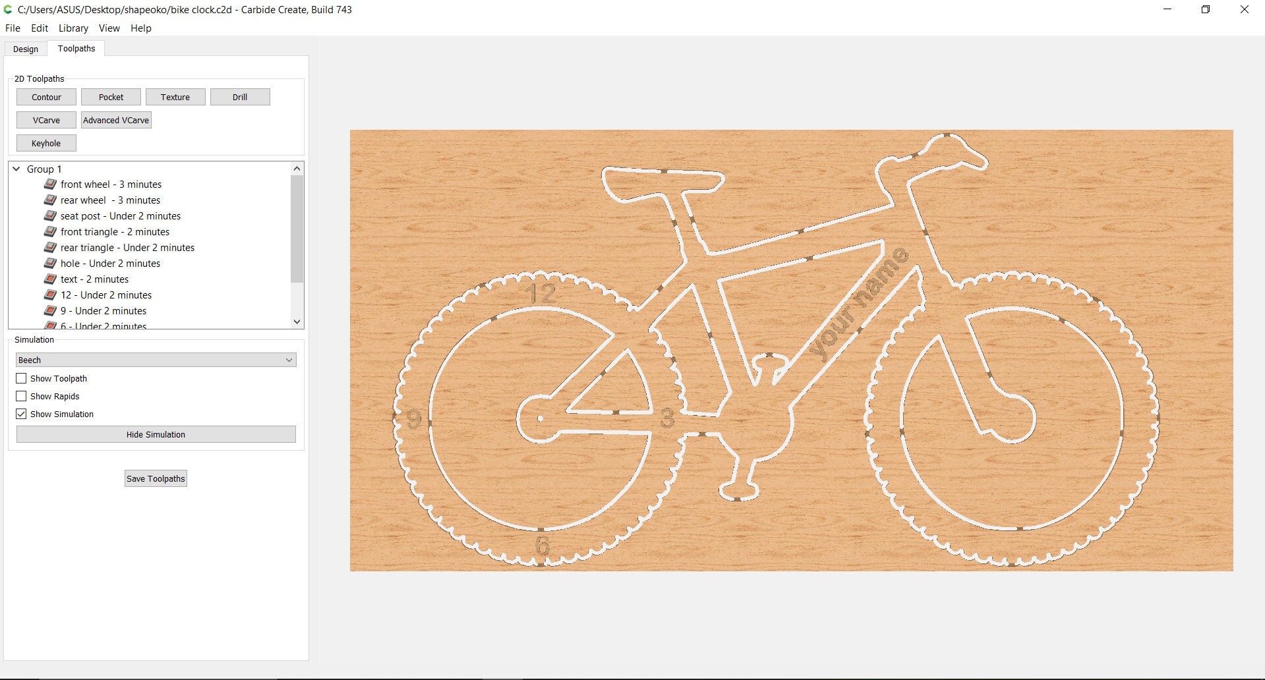The height and width of the screenshot is (680, 1265).
Task: Open the Library menu
Action: (73, 28)
